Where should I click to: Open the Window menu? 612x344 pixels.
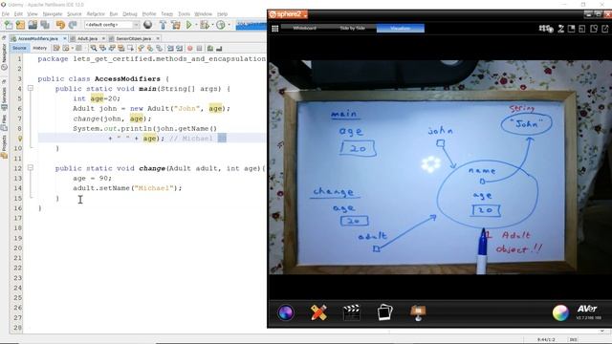(x=204, y=14)
